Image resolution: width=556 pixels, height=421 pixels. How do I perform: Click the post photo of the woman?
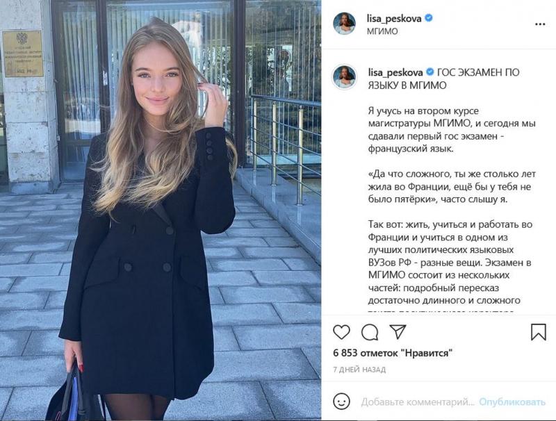pos(161,210)
